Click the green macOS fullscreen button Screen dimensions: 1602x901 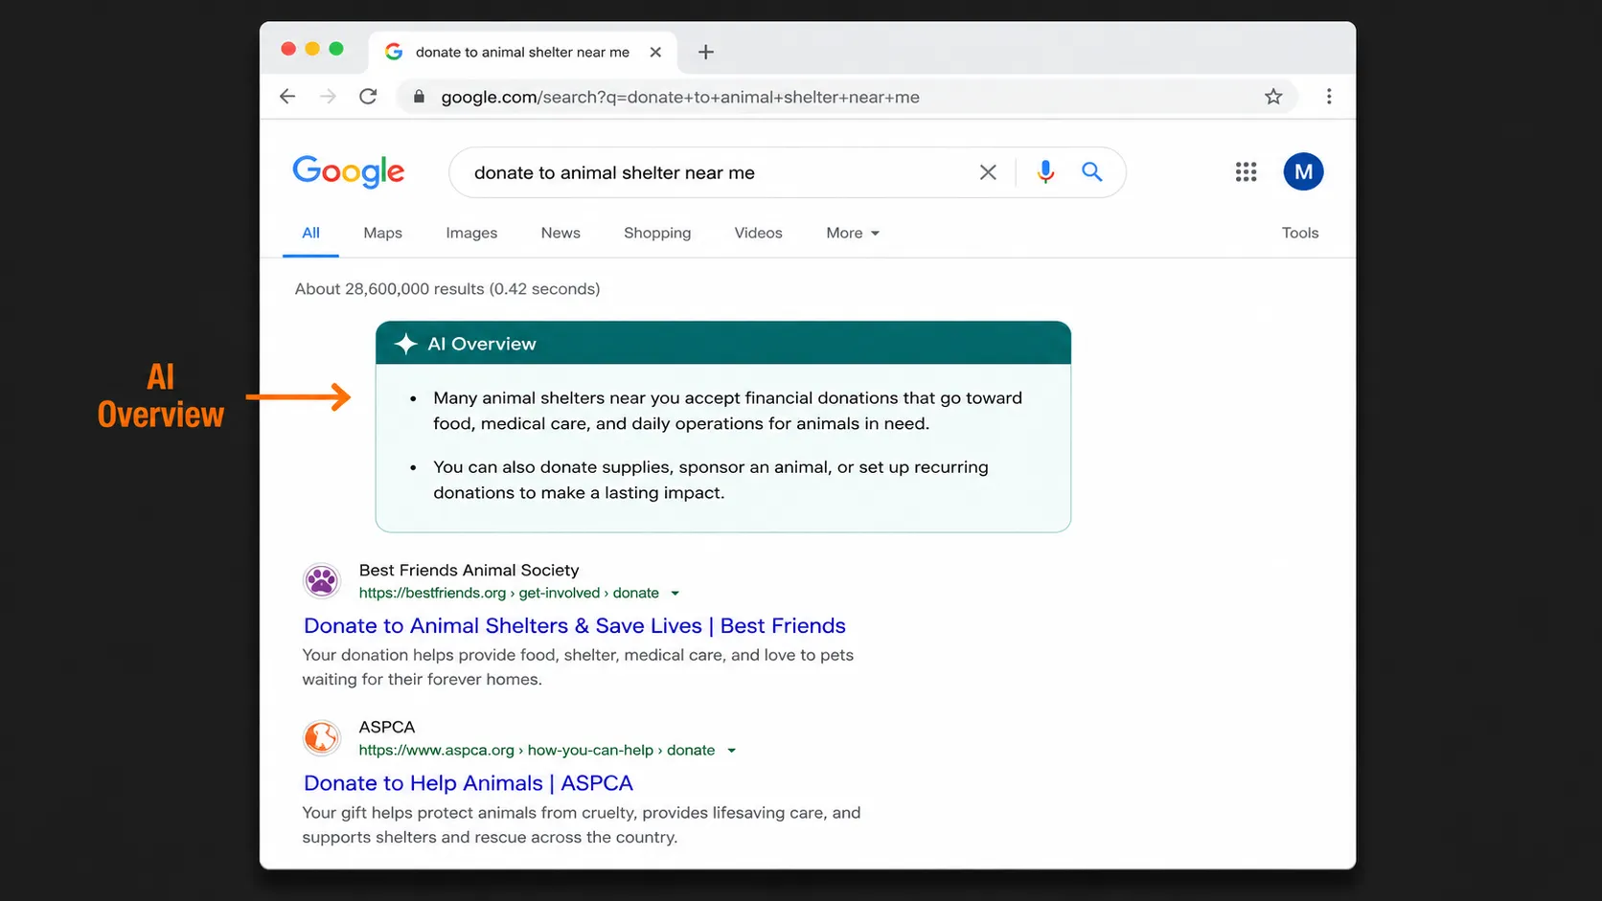(336, 49)
